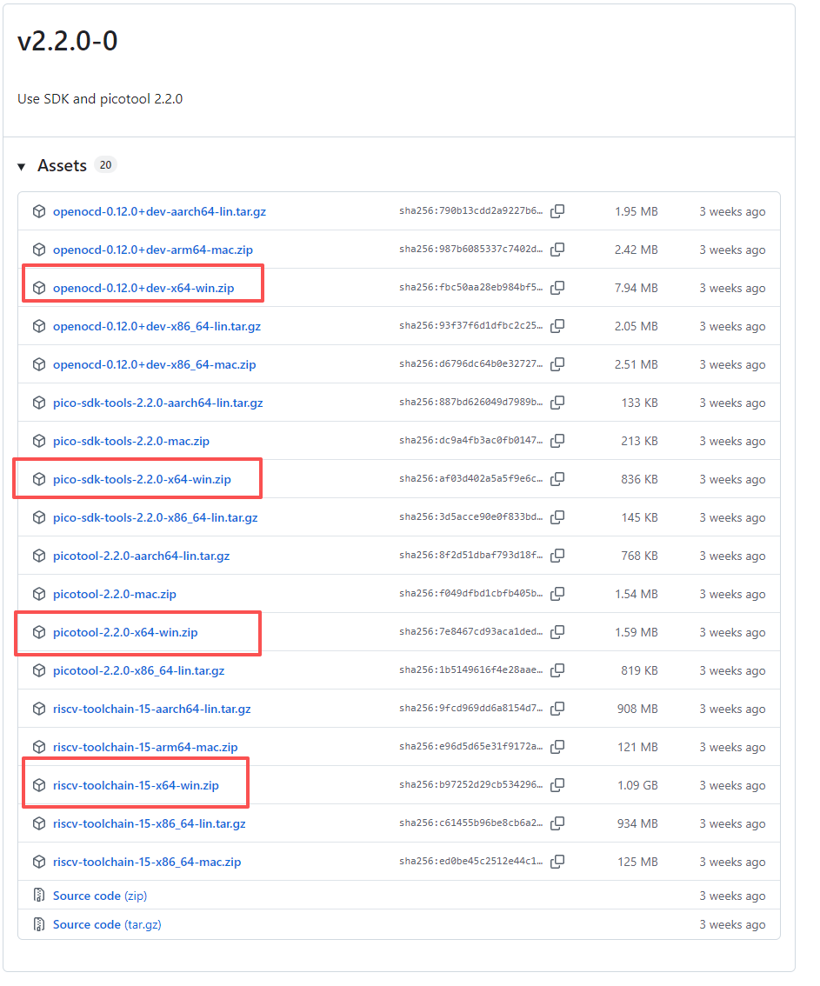Click '3 weeks ago' in Source code (zip) row

click(x=732, y=896)
